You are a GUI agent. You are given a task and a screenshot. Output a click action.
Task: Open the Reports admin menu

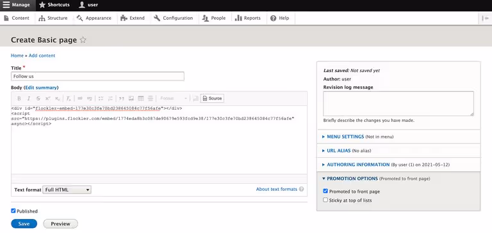(248, 18)
